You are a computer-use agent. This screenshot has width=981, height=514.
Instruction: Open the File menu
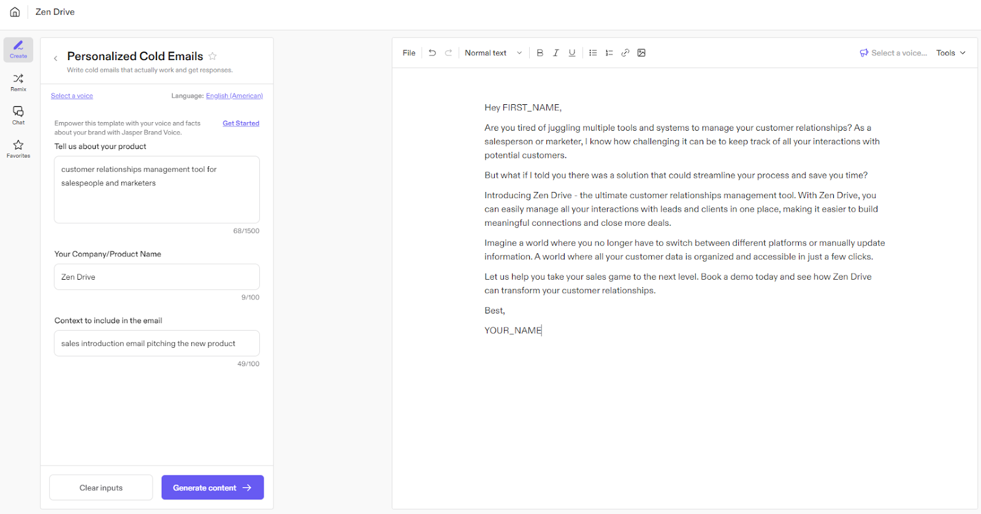409,53
